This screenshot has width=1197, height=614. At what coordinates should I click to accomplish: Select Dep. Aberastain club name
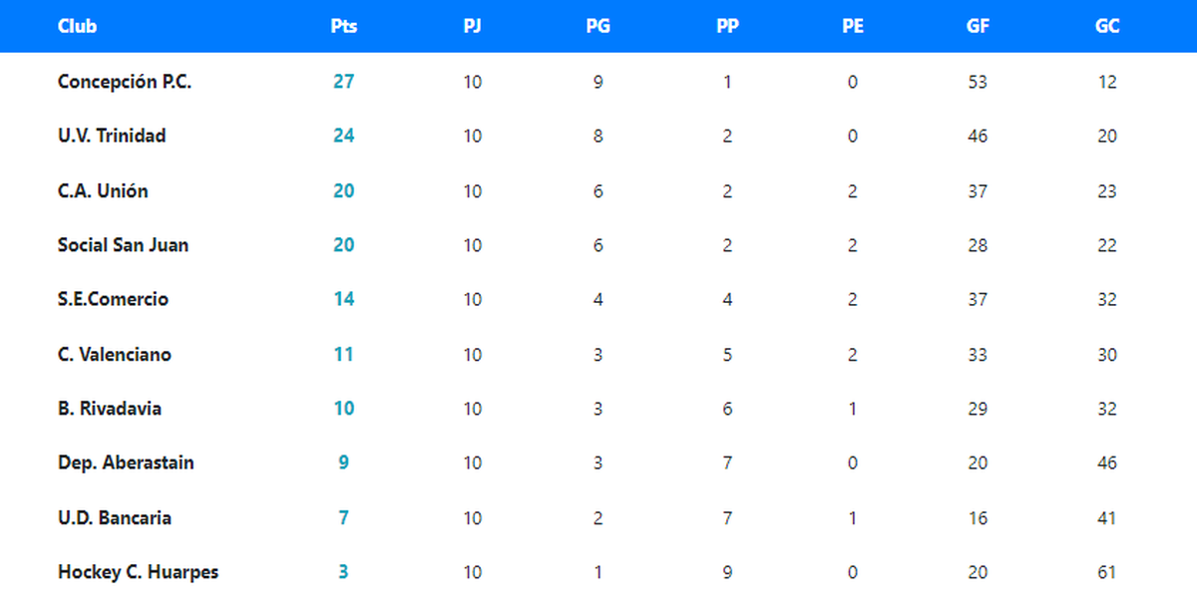[x=126, y=462]
